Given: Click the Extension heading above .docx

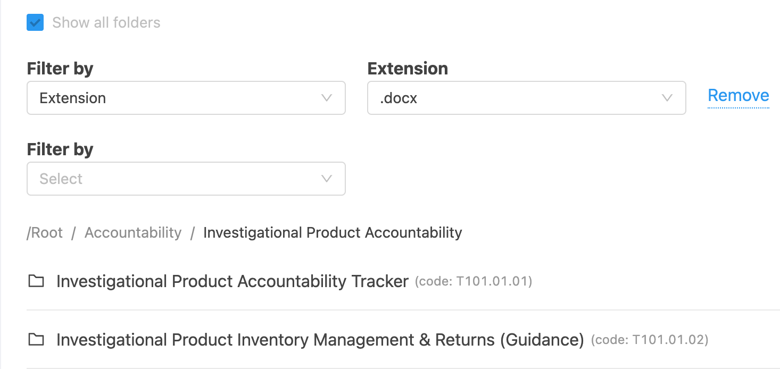Looking at the screenshot, I should pyautogui.click(x=408, y=69).
